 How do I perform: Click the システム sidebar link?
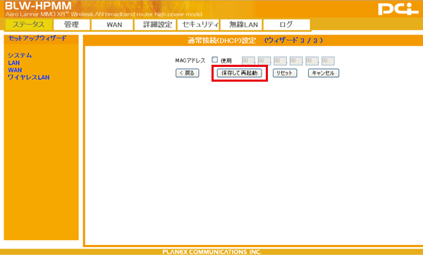20,56
